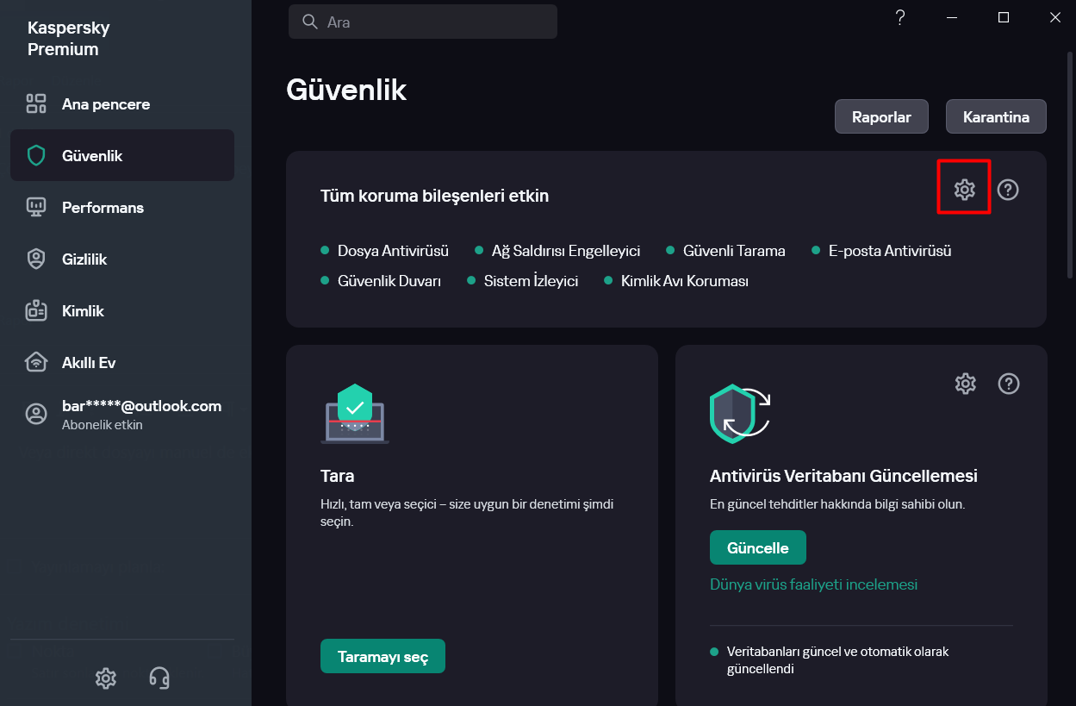Go to the Performans section
The width and height of the screenshot is (1076, 706).
click(122, 208)
